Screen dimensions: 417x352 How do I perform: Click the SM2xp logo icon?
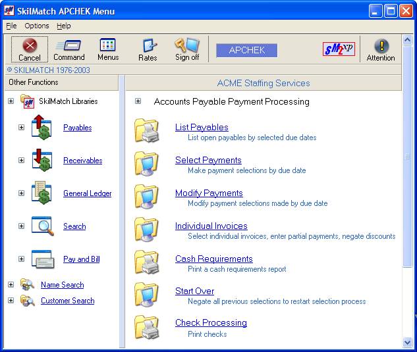tap(339, 49)
